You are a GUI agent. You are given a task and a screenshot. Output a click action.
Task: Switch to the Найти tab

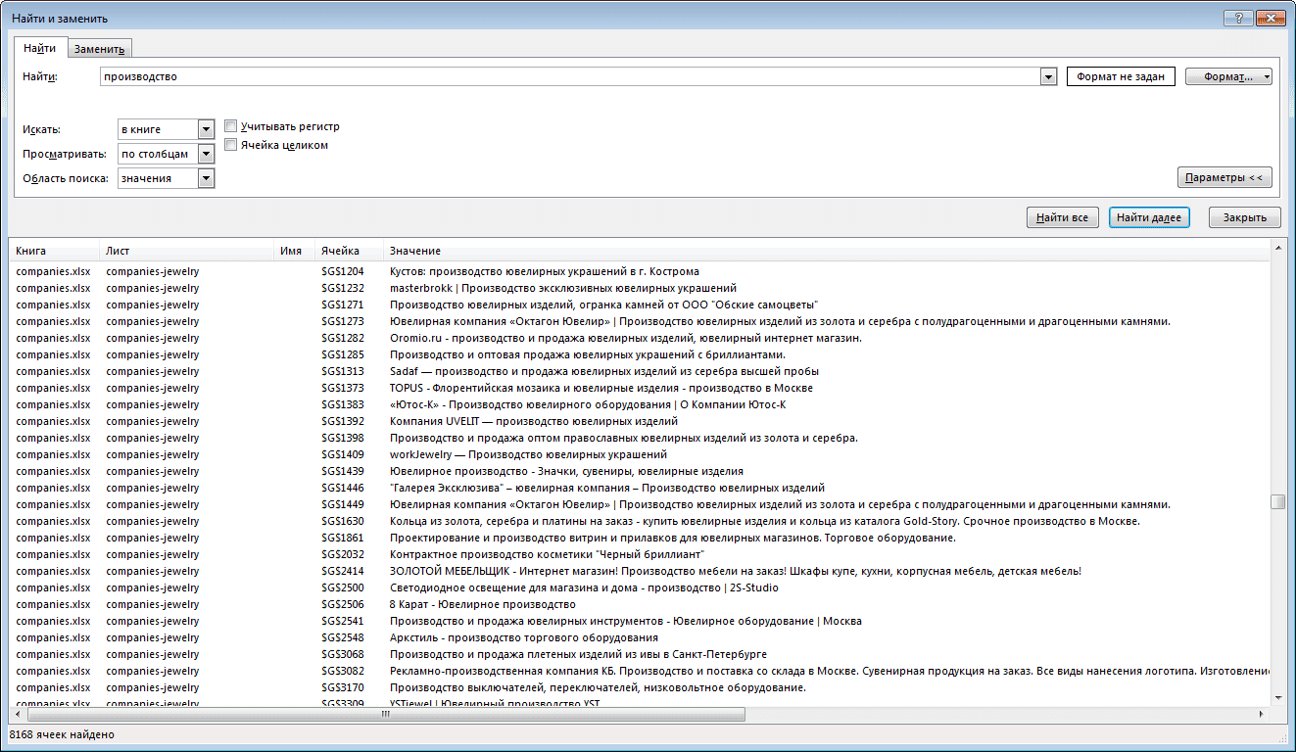[x=40, y=48]
